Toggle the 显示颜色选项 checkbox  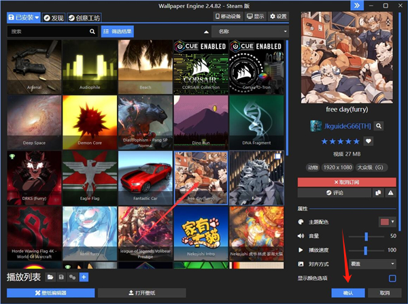(392, 278)
